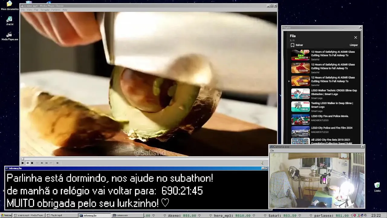Open the View menu in Media Player Classic
Screen dimensions: 387x218
(x=29, y=10)
